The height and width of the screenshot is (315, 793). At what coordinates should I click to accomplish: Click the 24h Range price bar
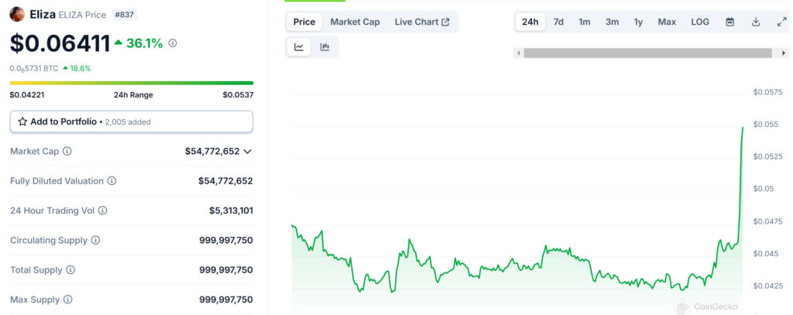(x=131, y=83)
